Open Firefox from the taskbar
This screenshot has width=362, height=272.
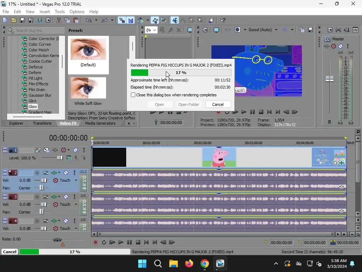pyautogui.click(x=189, y=263)
